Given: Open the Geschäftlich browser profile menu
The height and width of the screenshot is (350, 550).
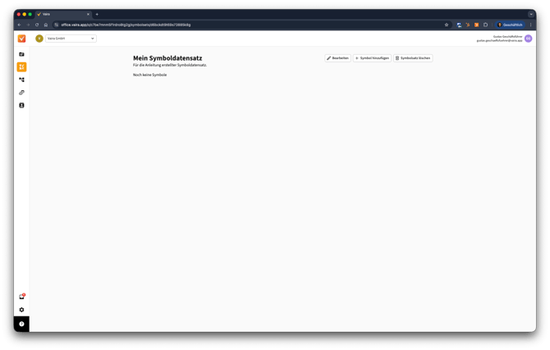Looking at the screenshot, I should [510, 25].
